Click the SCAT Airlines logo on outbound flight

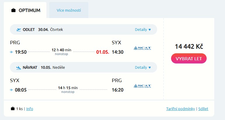pyautogui.click(x=142, y=48)
